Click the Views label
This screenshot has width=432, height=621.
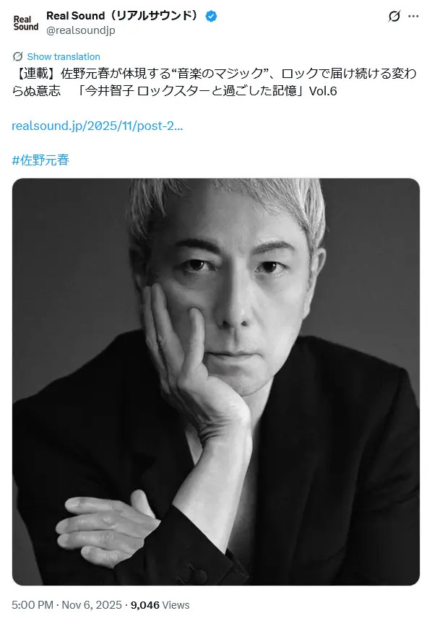click(176, 605)
